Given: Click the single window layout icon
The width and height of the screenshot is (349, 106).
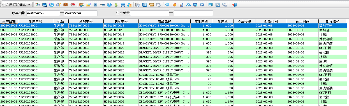Looking at the screenshot, I should tap(211, 5).
